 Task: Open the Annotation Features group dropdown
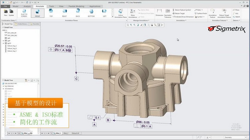coord(220,20)
